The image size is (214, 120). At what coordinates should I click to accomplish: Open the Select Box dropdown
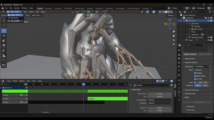pos(36,15)
